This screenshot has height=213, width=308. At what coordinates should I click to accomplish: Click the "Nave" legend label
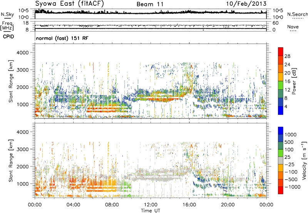click(293, 27)
